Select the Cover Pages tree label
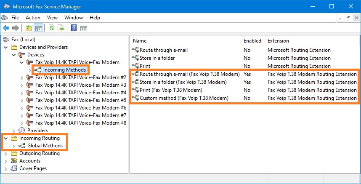 coord(33,168)
